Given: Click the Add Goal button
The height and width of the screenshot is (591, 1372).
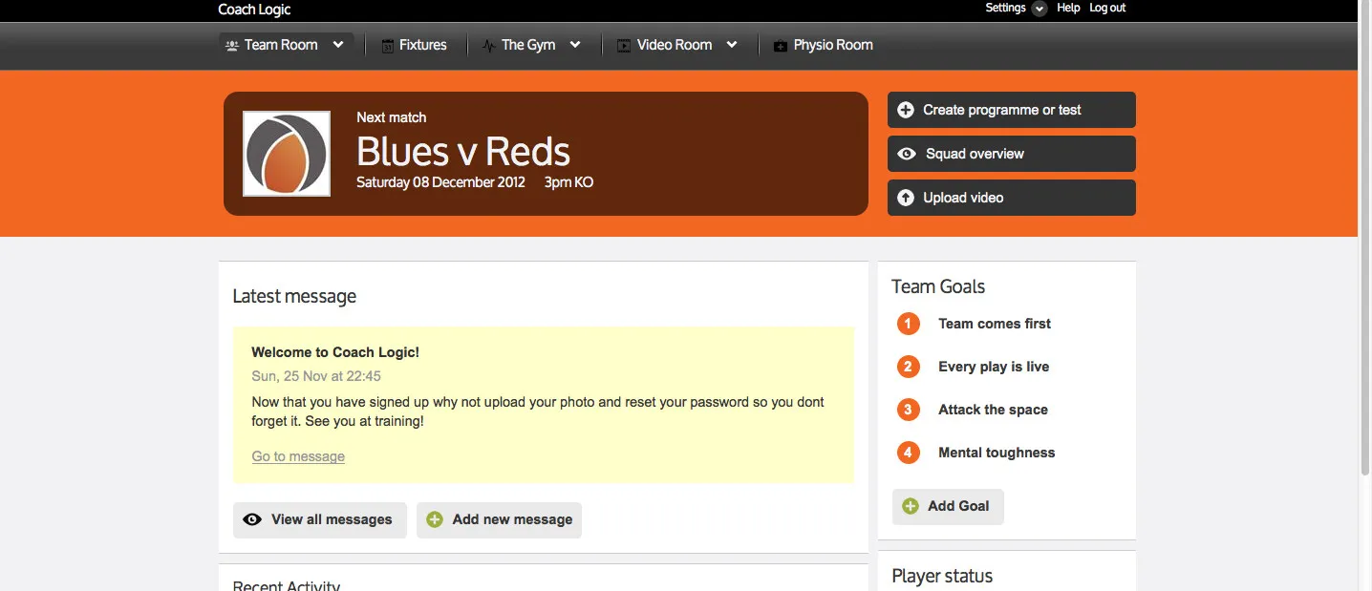Looking at the screenshot, I should click(948, 506).
